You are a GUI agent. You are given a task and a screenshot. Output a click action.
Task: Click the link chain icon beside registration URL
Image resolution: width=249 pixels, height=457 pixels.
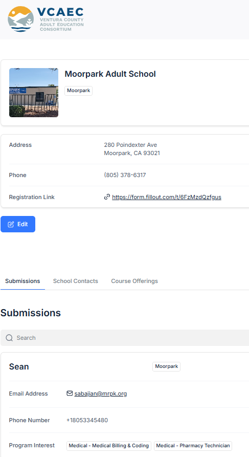click(107, 197)
